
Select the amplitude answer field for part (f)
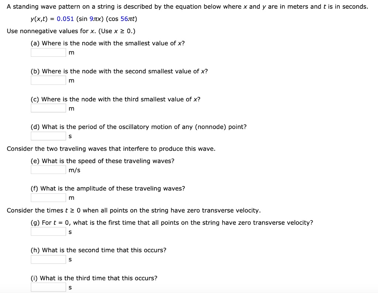[48, 198]
